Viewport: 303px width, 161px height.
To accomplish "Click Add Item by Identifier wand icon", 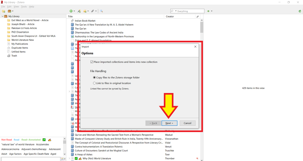I will (x=79, y=11).
